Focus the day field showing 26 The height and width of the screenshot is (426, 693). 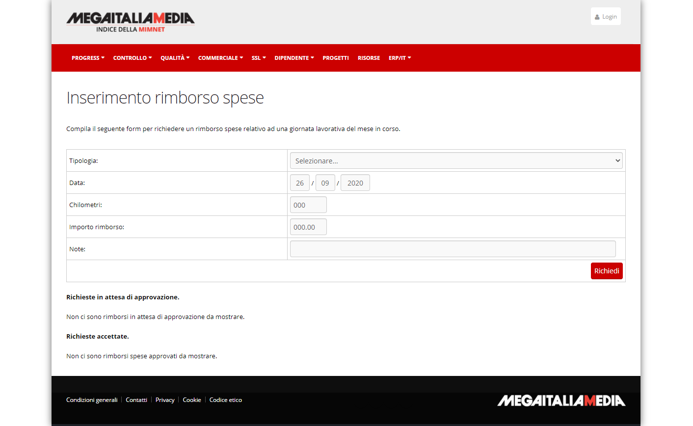[x=300, y=183]
